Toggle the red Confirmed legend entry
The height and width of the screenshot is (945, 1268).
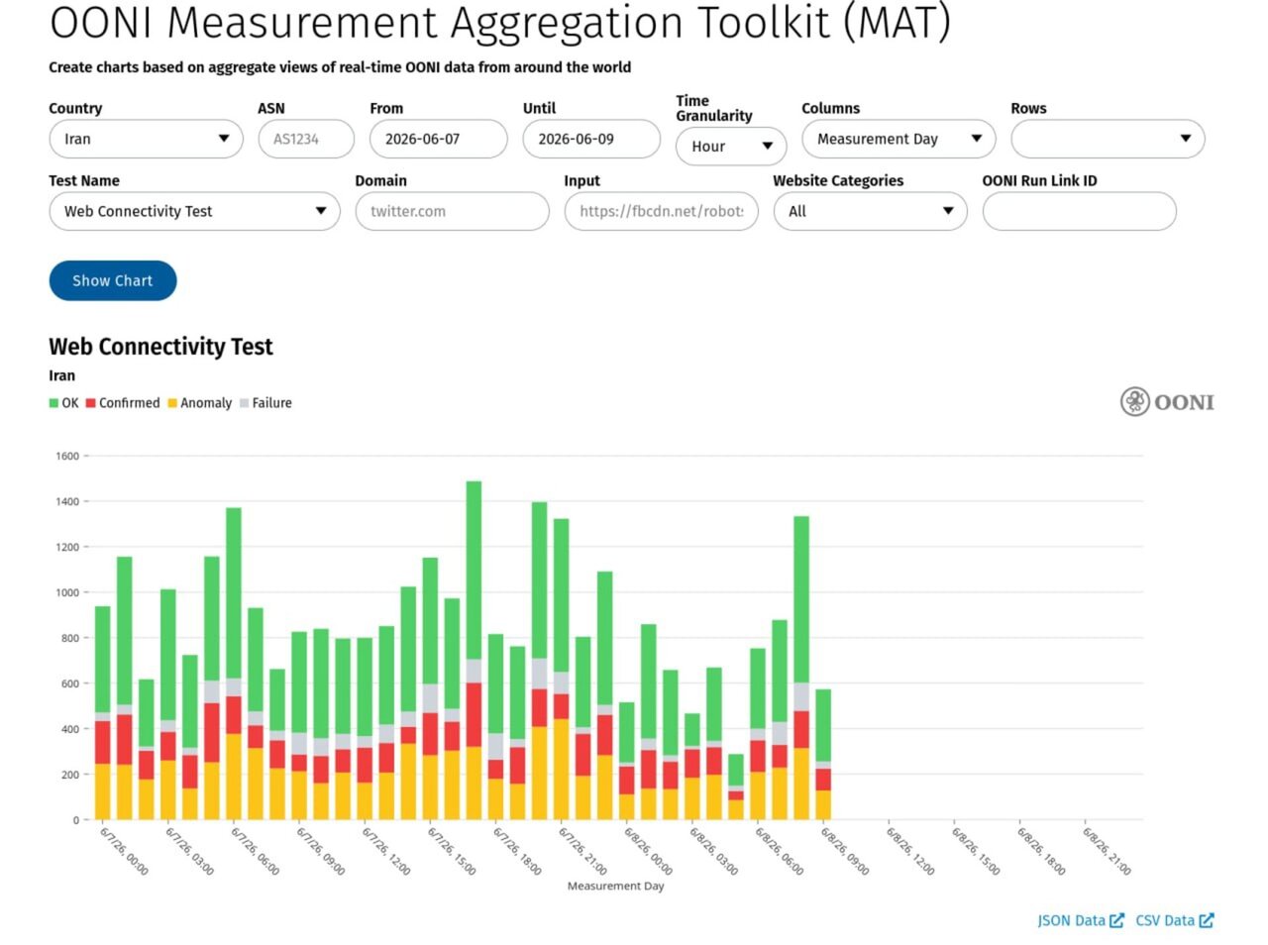click(123, 403)
